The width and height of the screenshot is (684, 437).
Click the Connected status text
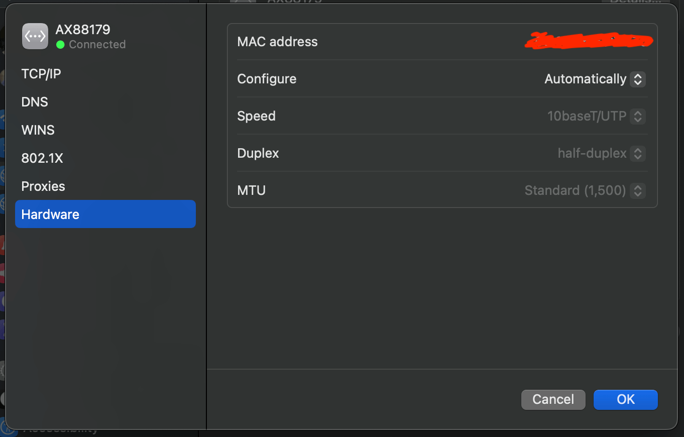click(97, 45)
